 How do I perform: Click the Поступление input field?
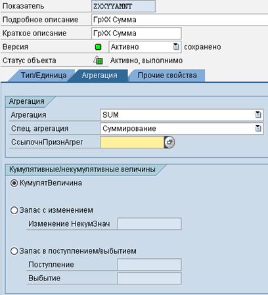[x=150, y=265]
